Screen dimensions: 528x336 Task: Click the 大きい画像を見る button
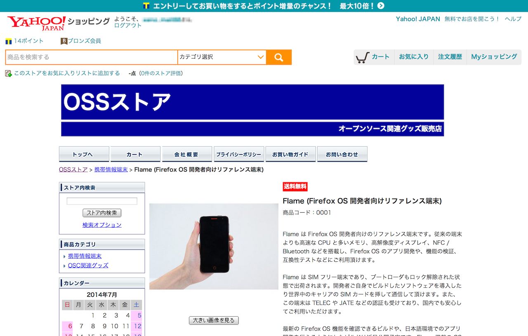(x=214, y=320)
